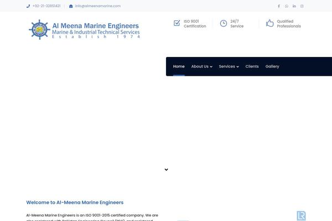Click the LR registry logo
332x221 pixels.
pyautogui.click(x=301, y=215)
